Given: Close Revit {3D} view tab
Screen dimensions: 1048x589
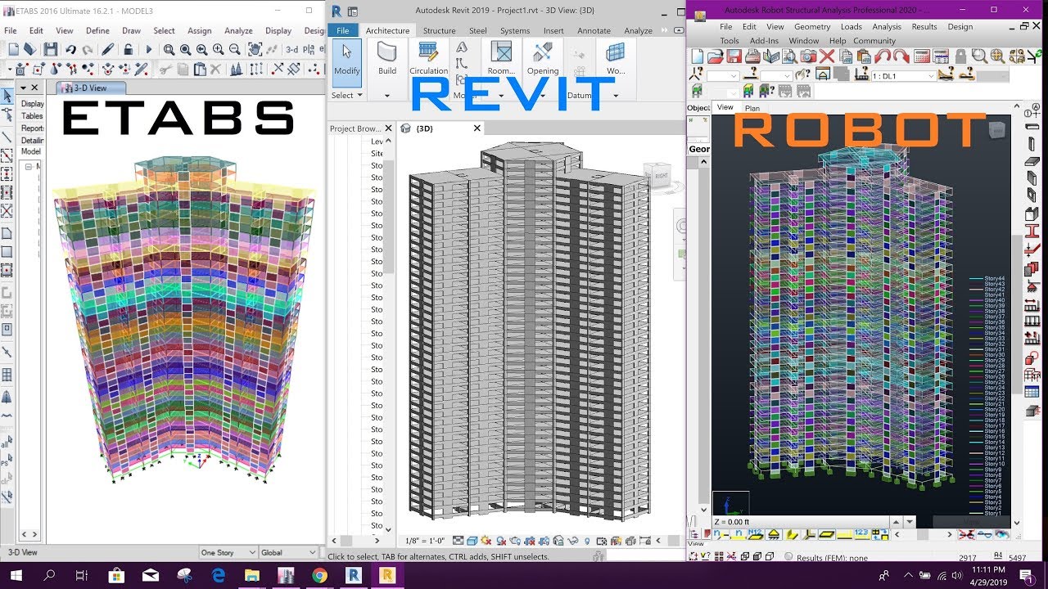Looking at the screenshot, I should pos(477,128).
